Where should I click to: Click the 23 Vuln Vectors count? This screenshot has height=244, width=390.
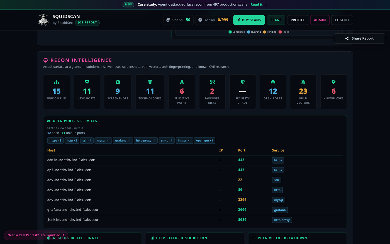pyautogui.click(x=303, y=91)
